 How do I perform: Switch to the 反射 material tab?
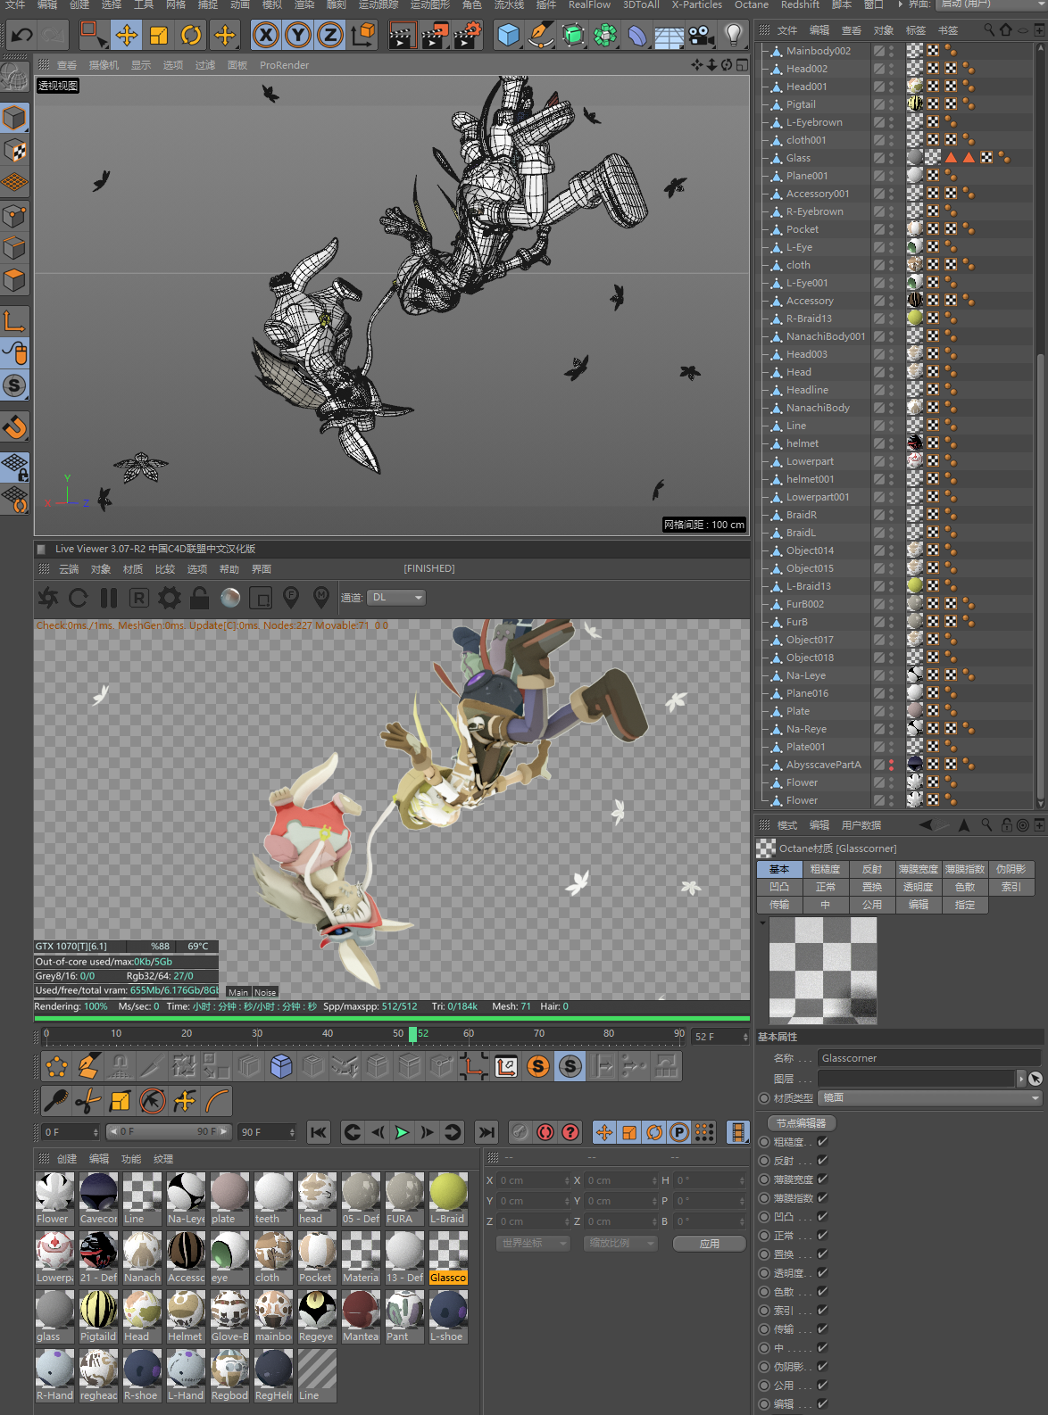pos(871,869)
